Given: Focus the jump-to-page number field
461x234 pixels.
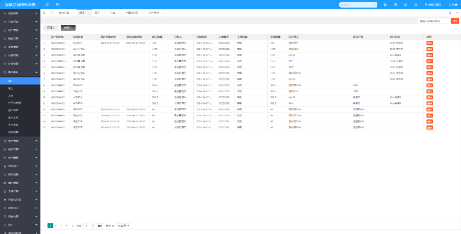Looking at the screenshot, I should click(x=86, y=226).
